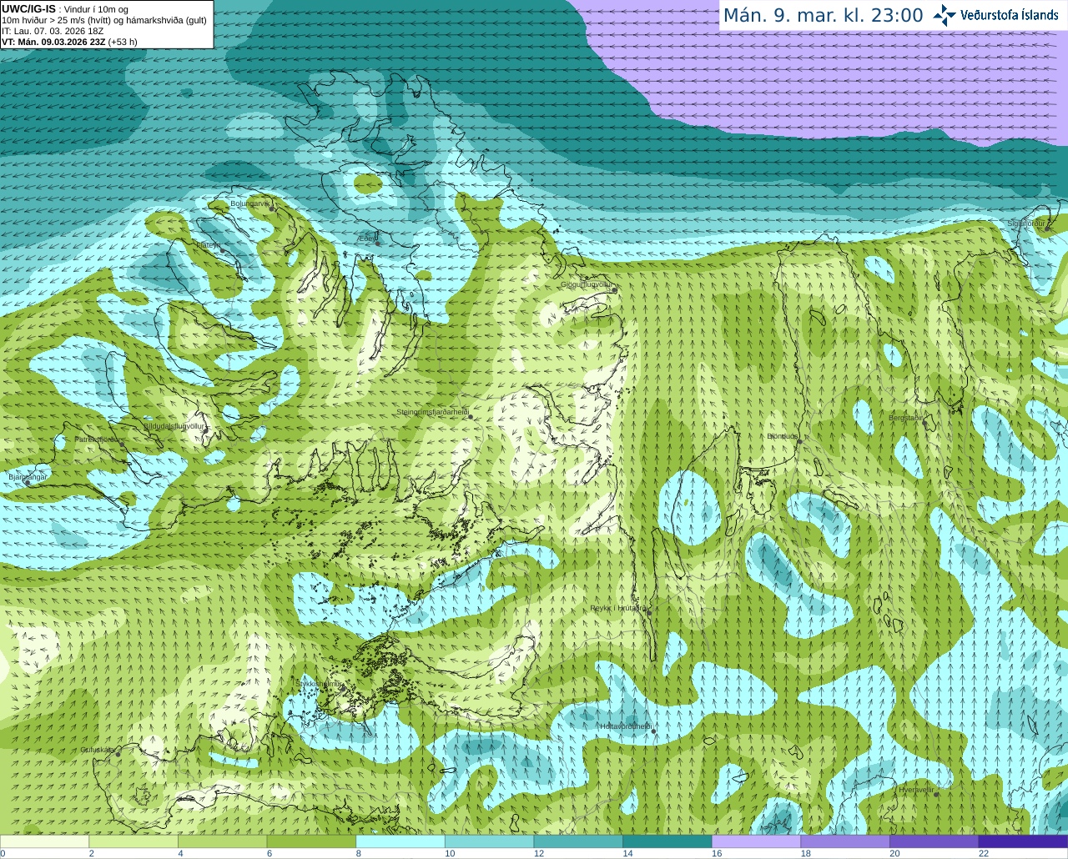Viewport: 1068px width, 859px height.
Task: Select the 4–6 m/s green legend swatch
Action: tap(222, 841)
